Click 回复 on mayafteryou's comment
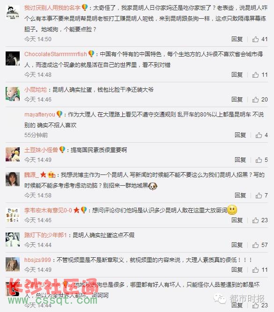Screen dimensions: 274x312 (240, 135)
